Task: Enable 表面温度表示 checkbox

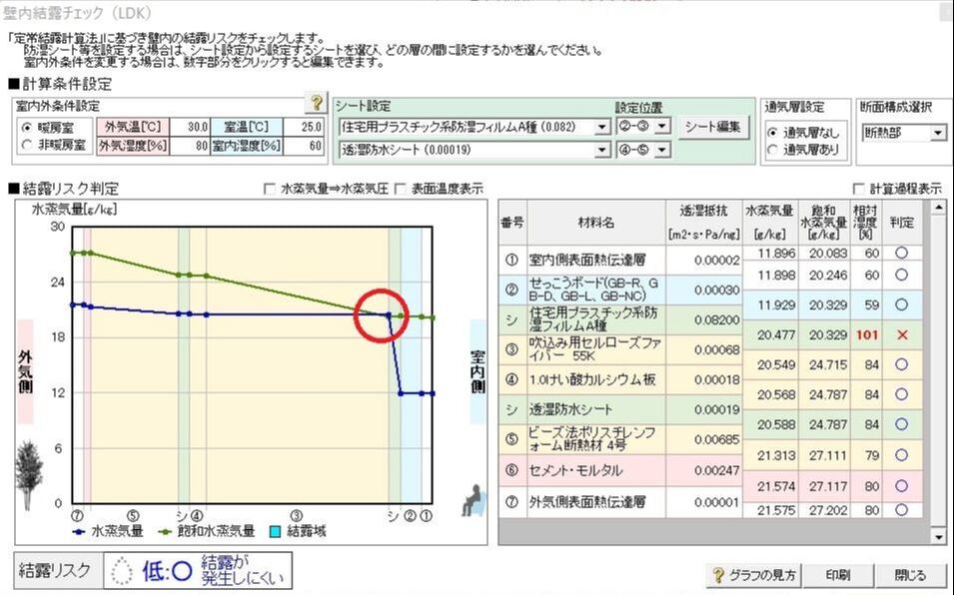Action: [x=401, y=189]
